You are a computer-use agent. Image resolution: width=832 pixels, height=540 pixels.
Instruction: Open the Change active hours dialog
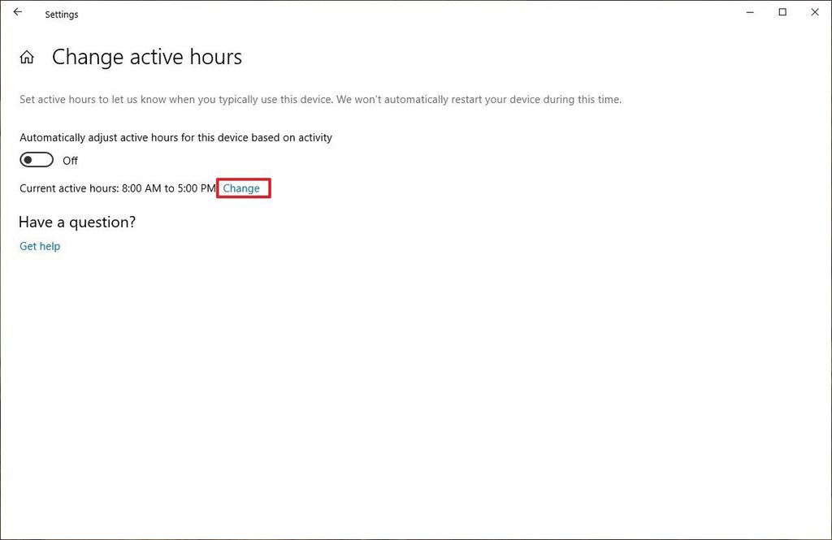(243, 188)
